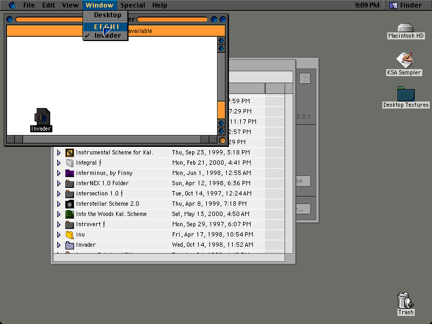
Task: Choose checked Invader item in Window menu
Action: (105, 35)
